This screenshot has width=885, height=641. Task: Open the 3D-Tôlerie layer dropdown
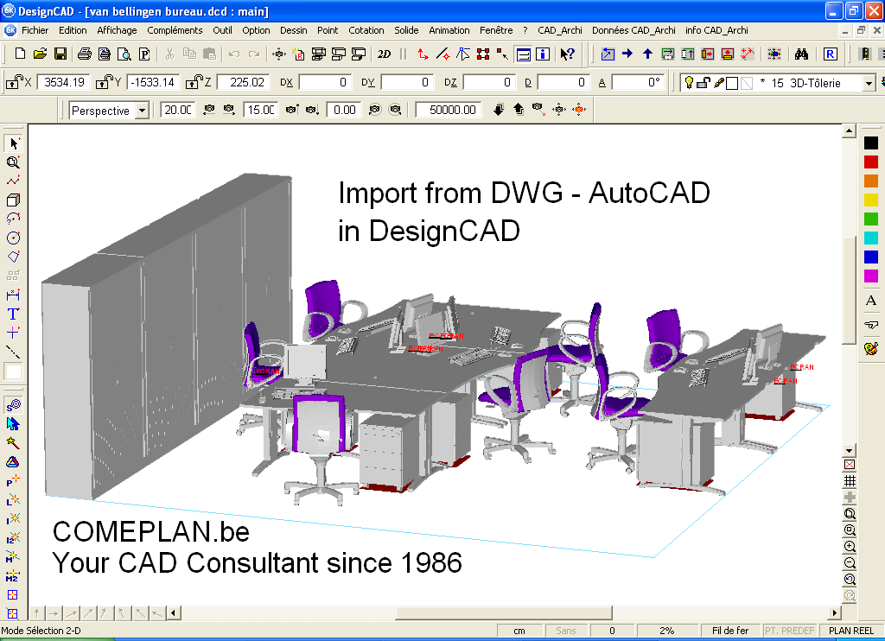[869, 83]
